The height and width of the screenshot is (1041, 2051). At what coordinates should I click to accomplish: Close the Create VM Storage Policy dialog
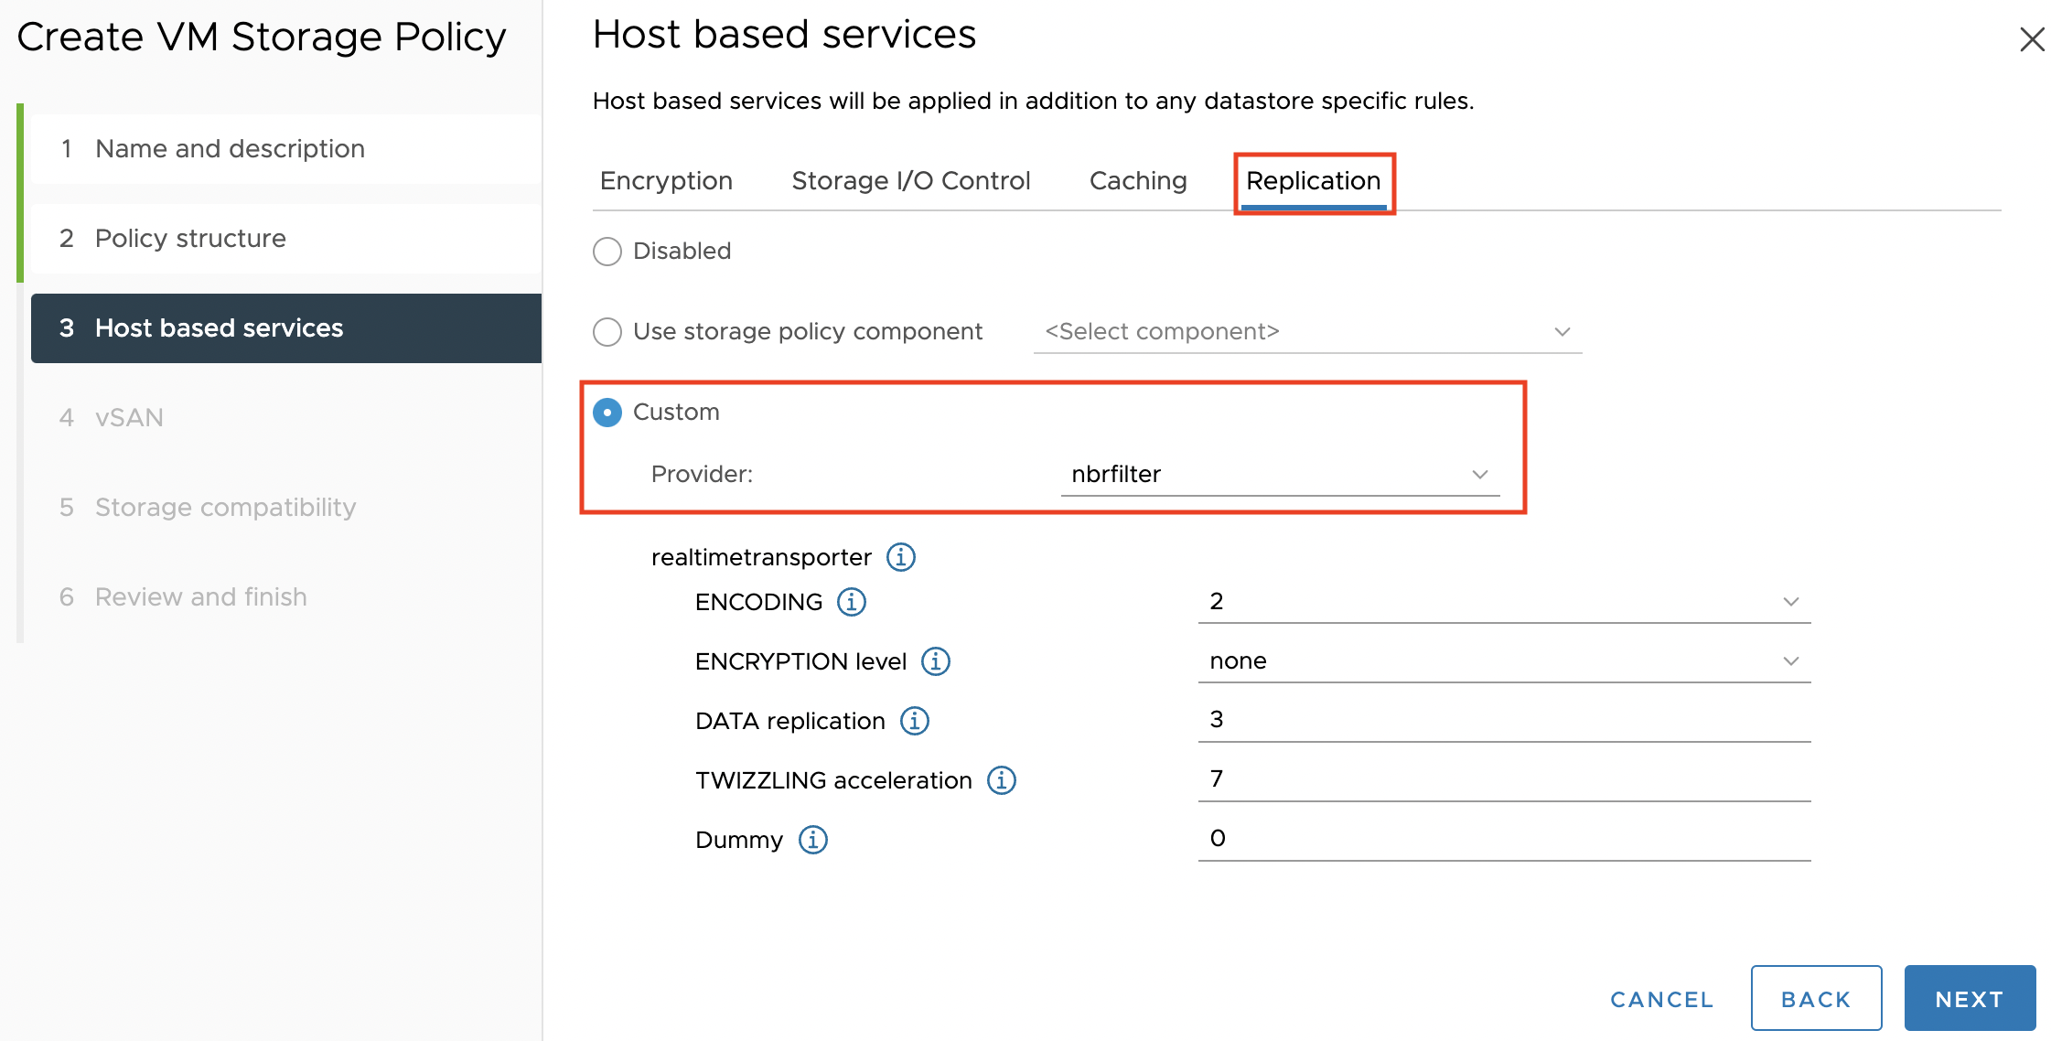2031,39
